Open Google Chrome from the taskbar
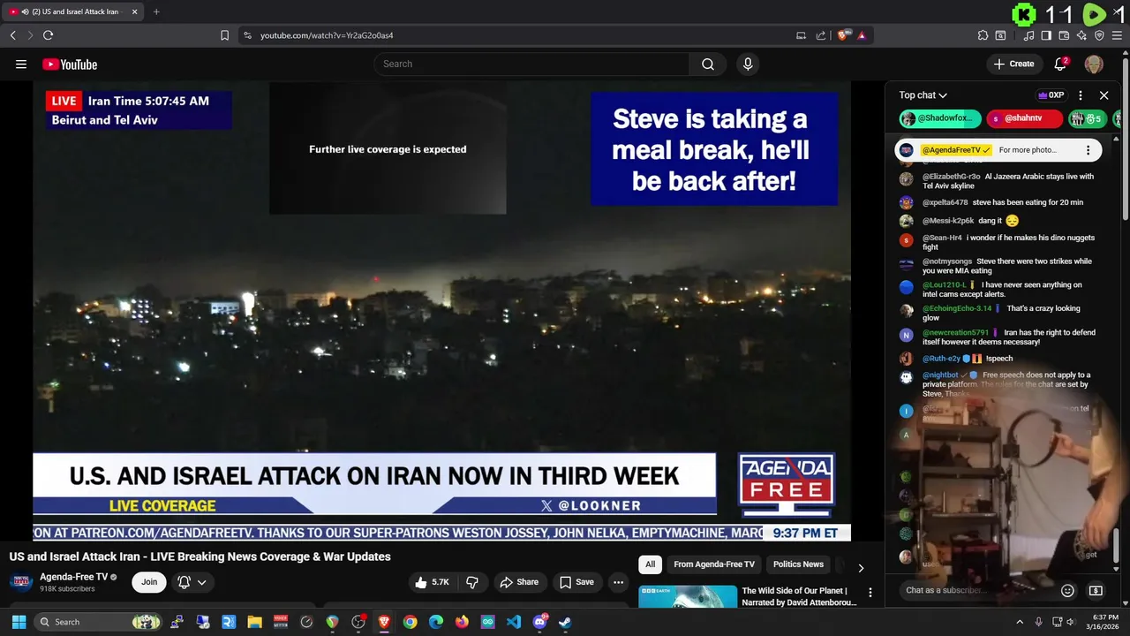Screen dimensions: 1130x636 pyautogui.click(x=410, y=622)
